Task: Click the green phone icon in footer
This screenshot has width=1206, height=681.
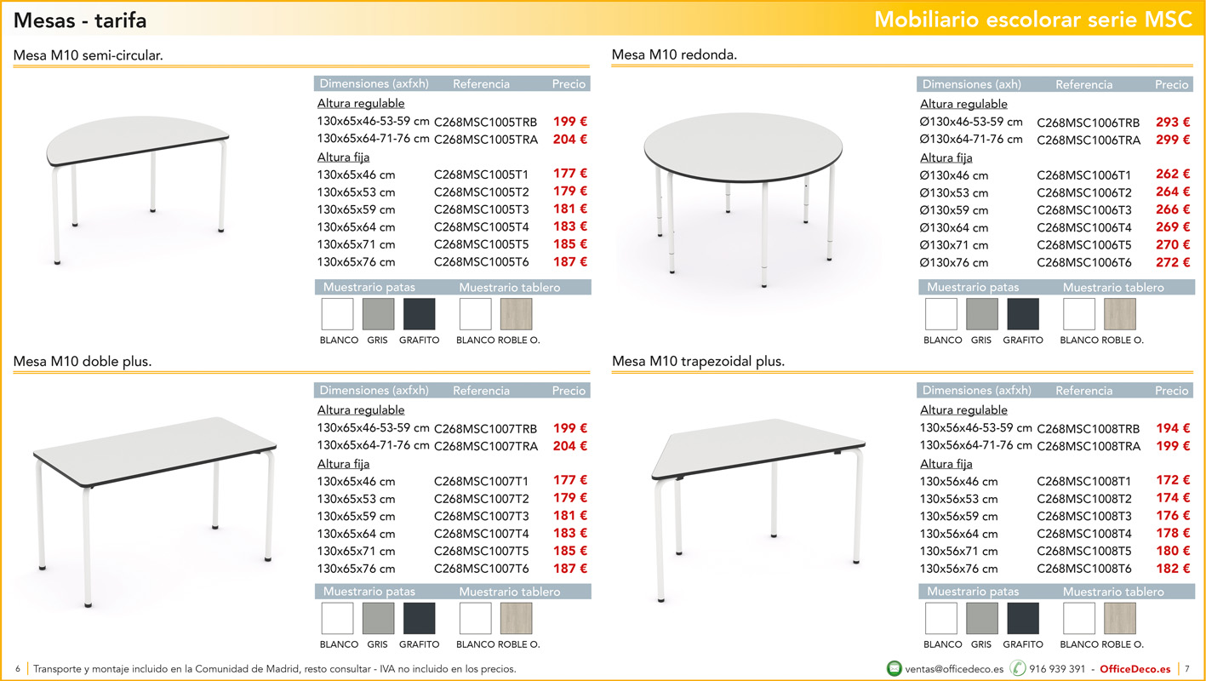Action: [1017, 668]
